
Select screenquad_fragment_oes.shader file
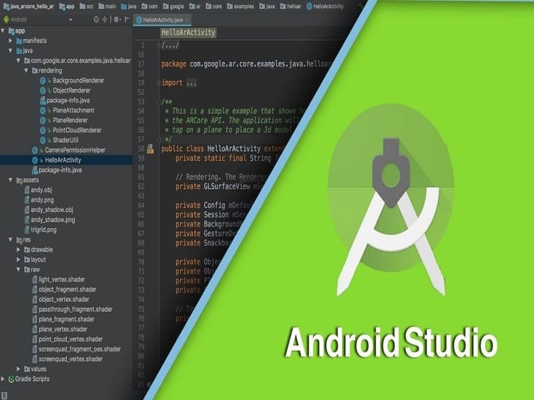(x=76, y=349)
